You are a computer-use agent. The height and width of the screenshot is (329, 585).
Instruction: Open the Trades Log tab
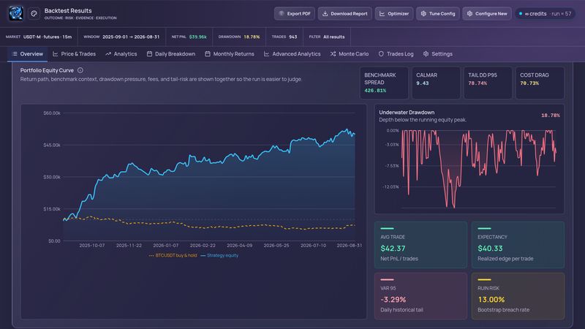[396, 54]
